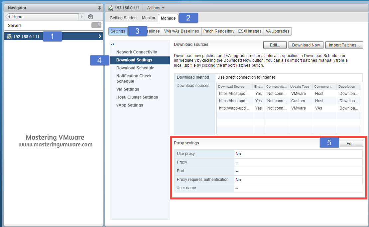The width and height of the screenshot is (369, 227).
Task: Open VMs/VAs Baselines tab
Action: [x=182, y=31]
